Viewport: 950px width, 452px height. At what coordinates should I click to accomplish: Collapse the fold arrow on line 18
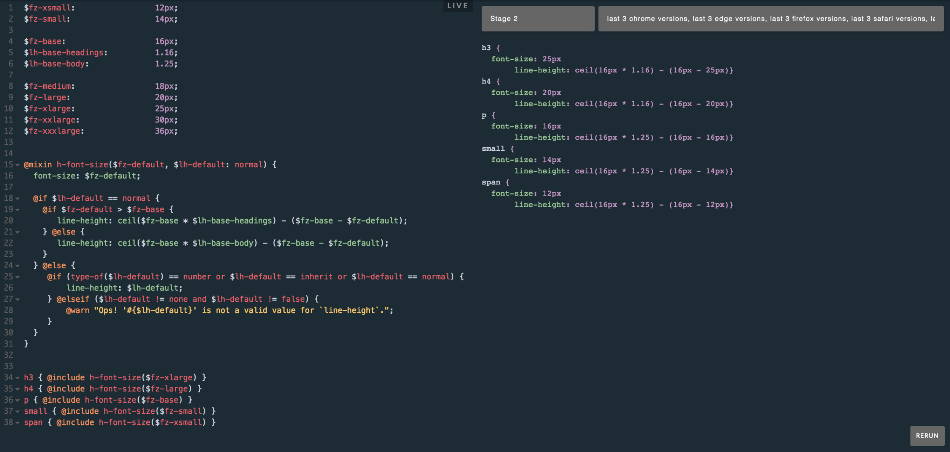point(17,198)
